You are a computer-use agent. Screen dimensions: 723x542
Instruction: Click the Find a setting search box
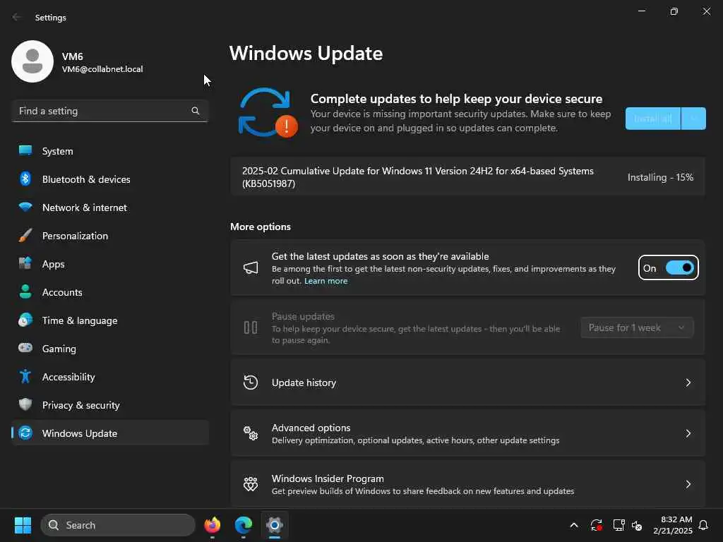pos(109,111)
